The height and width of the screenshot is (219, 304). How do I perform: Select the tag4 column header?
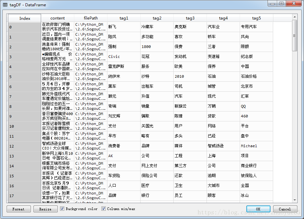pyautogui.click(x=223, y=18)
